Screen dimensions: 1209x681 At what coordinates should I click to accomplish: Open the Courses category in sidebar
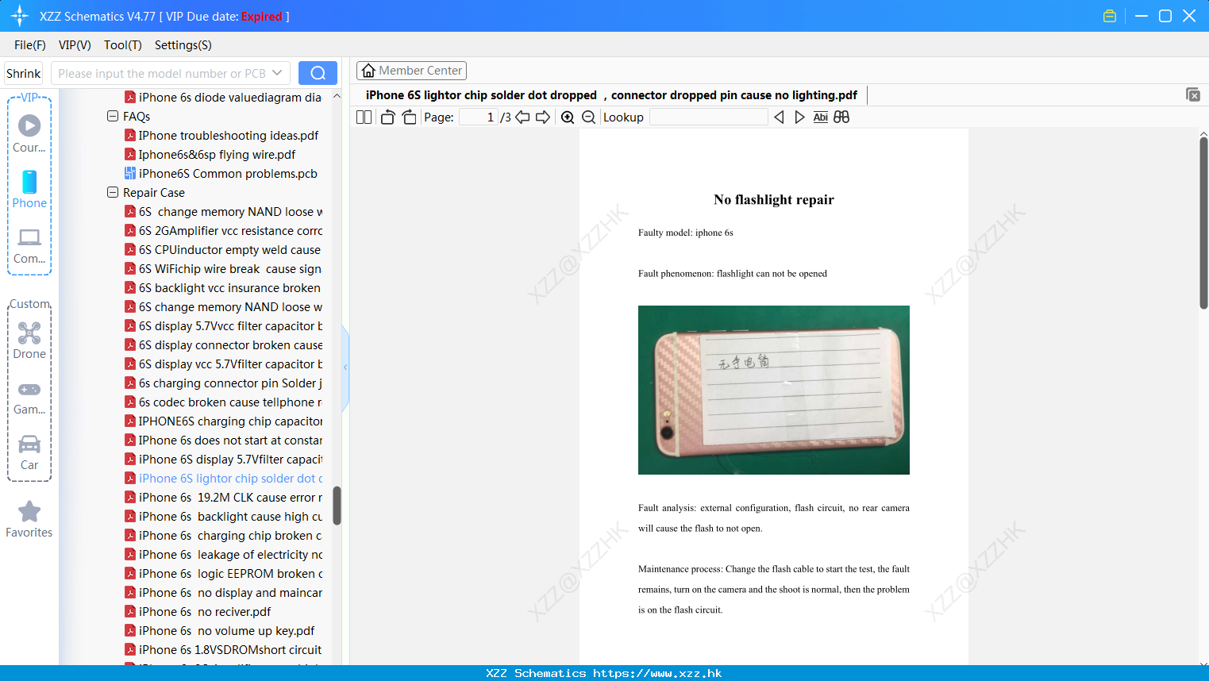pyautogui.click(x=29, y=134)
